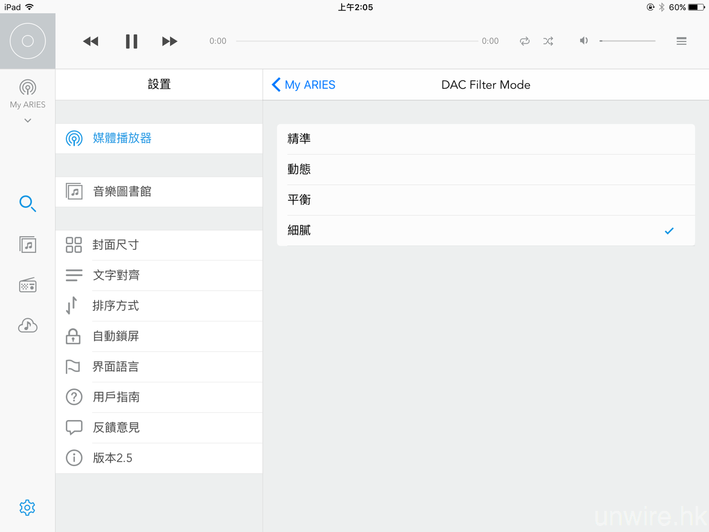Open the 界面語言 setting

(x=159, y=367)
